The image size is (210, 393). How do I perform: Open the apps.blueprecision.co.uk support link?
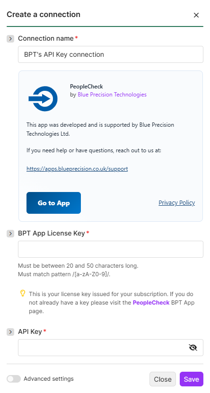click(x=77, y=169)
